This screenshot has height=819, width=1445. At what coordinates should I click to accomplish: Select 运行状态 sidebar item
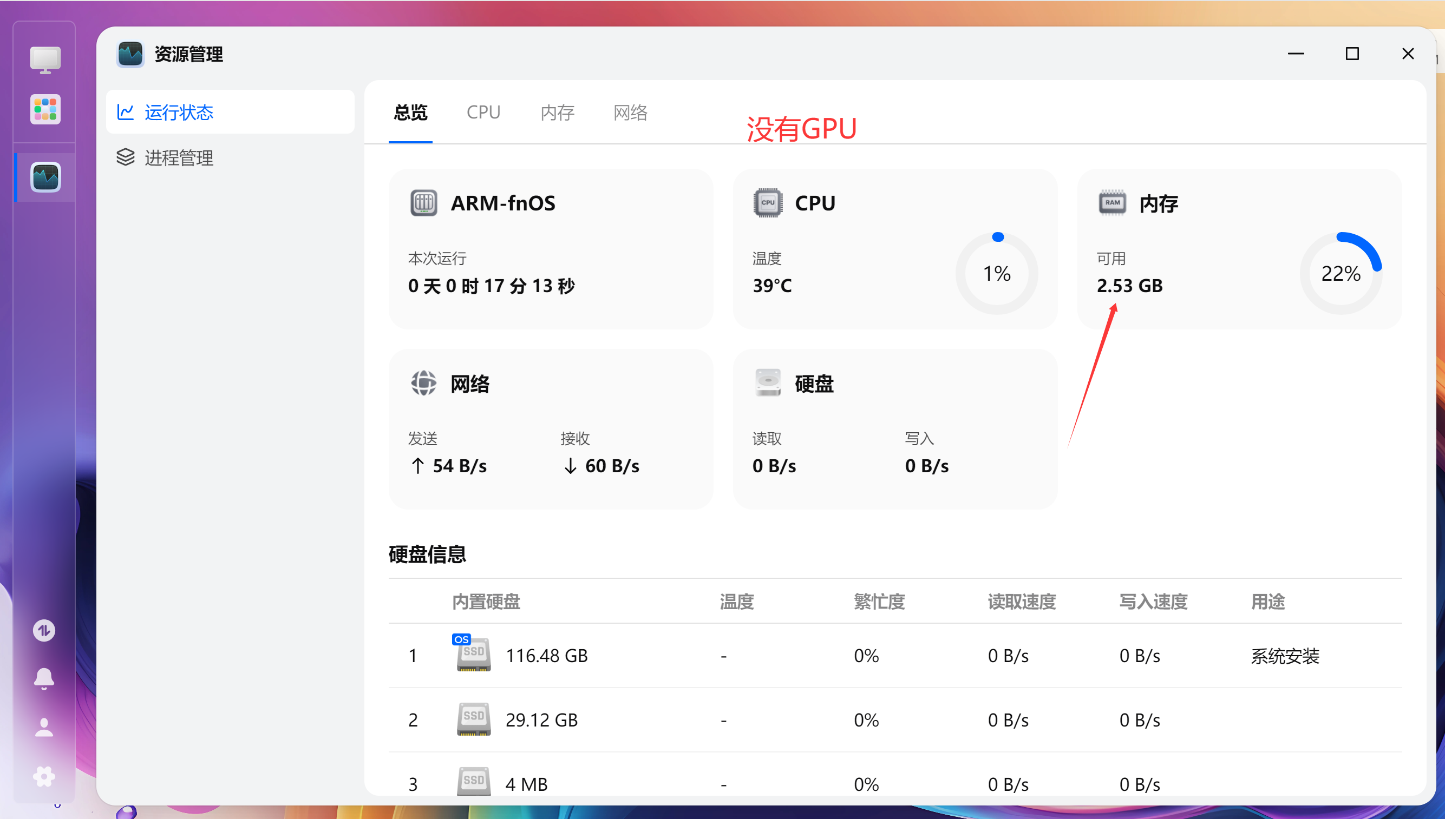pos(179,112)
